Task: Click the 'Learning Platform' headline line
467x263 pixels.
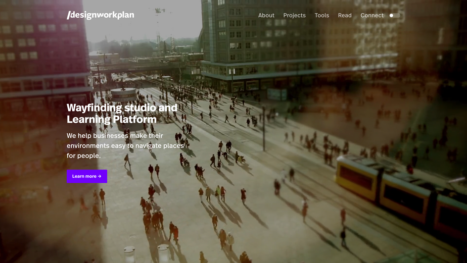Action: (111, 120)
